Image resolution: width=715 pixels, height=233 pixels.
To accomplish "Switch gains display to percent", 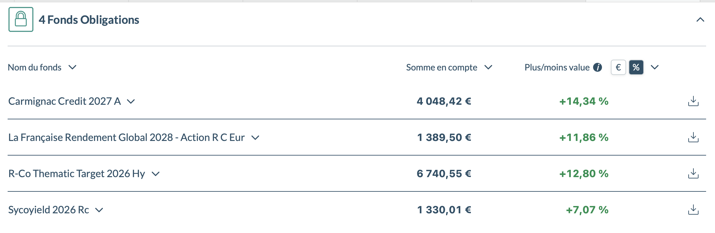I will [636, 67].
